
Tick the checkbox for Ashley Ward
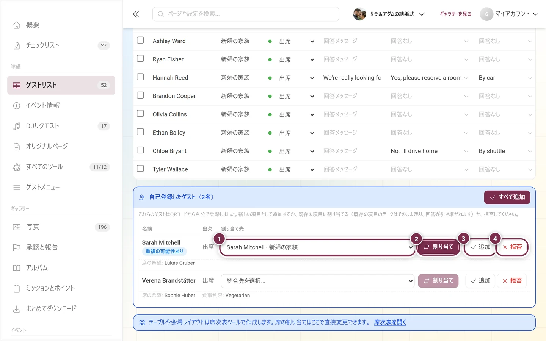(x=140, y=40)
